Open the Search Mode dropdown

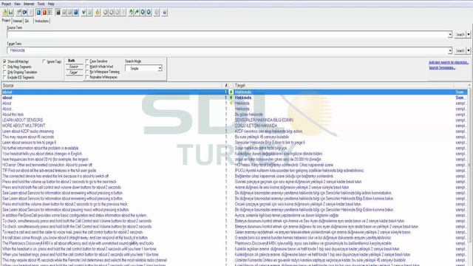point(143,69)
